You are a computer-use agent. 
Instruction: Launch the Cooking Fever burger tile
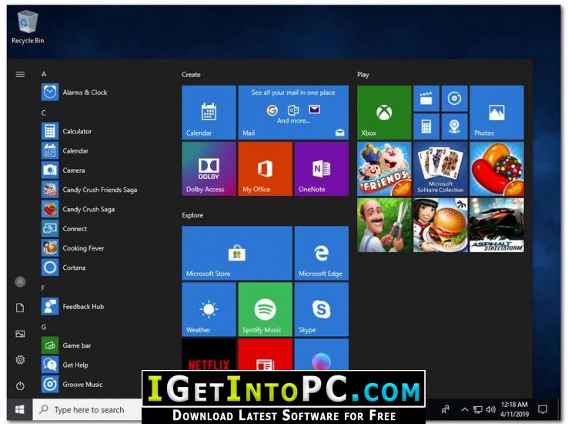pyautogui.click(x=440, y=225)
